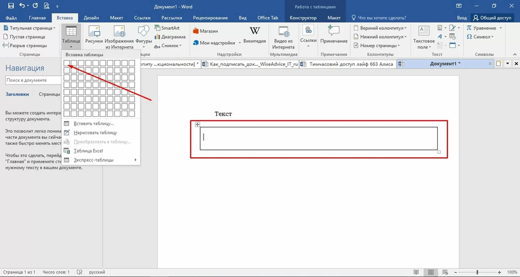The height and width of the screenshot is (277, 520).
Task: Click the proofing icon in status bar
Action: 80,272
